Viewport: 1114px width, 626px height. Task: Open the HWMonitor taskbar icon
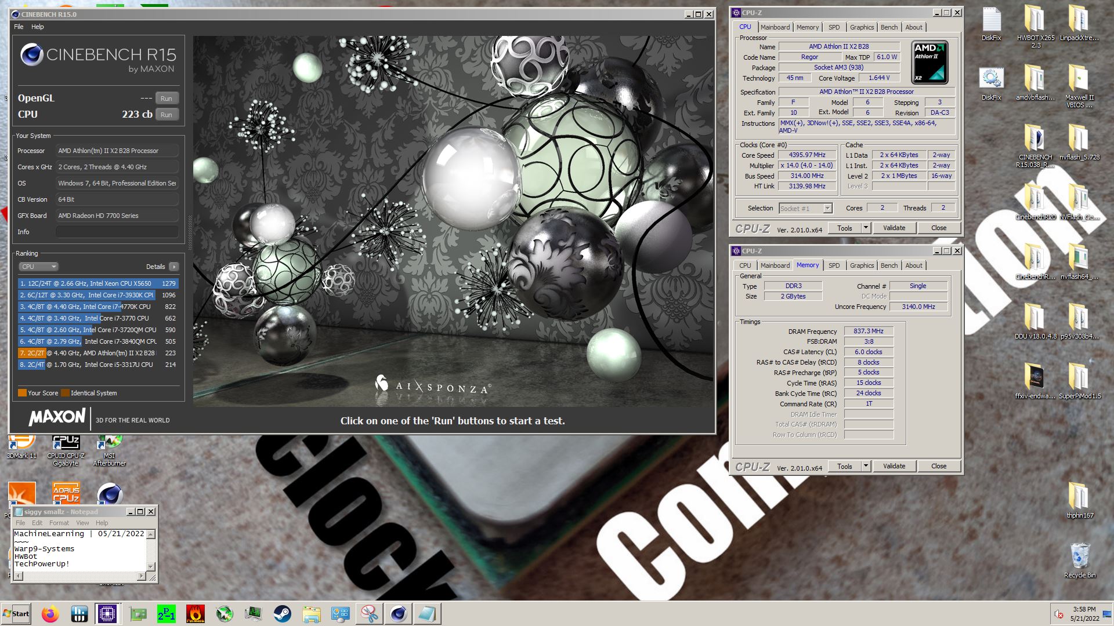click(79, 614)
